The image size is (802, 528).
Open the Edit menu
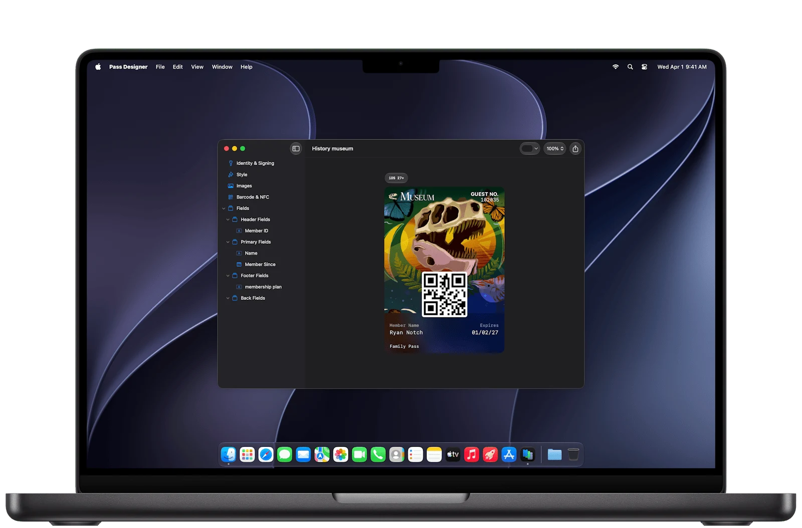[x=177, y=67]
